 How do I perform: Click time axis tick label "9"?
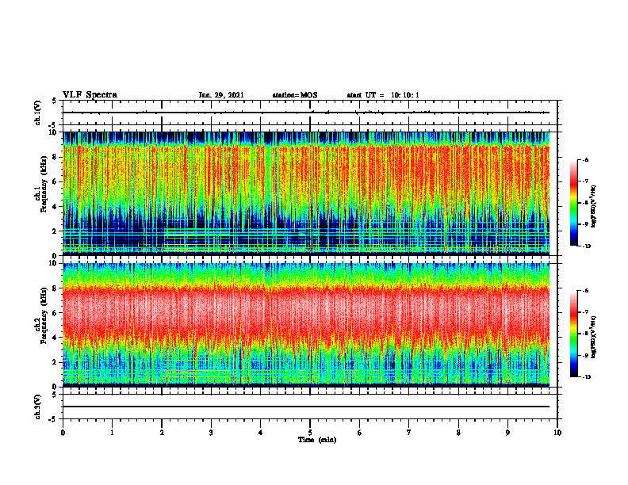507,433
